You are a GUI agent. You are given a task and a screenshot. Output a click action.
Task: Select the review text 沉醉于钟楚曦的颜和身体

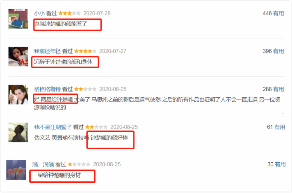63,62
